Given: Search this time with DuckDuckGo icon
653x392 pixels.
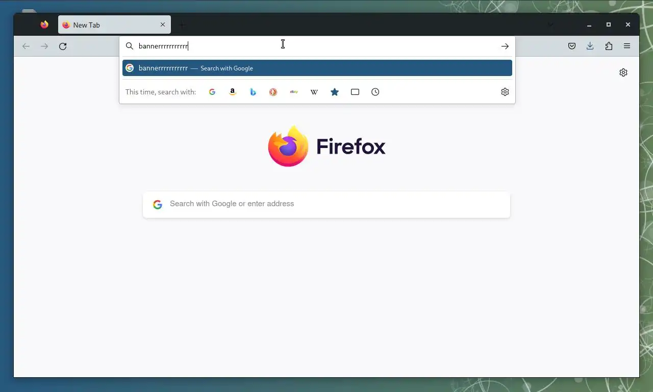Looking at the screenshot, I should 273,92.
